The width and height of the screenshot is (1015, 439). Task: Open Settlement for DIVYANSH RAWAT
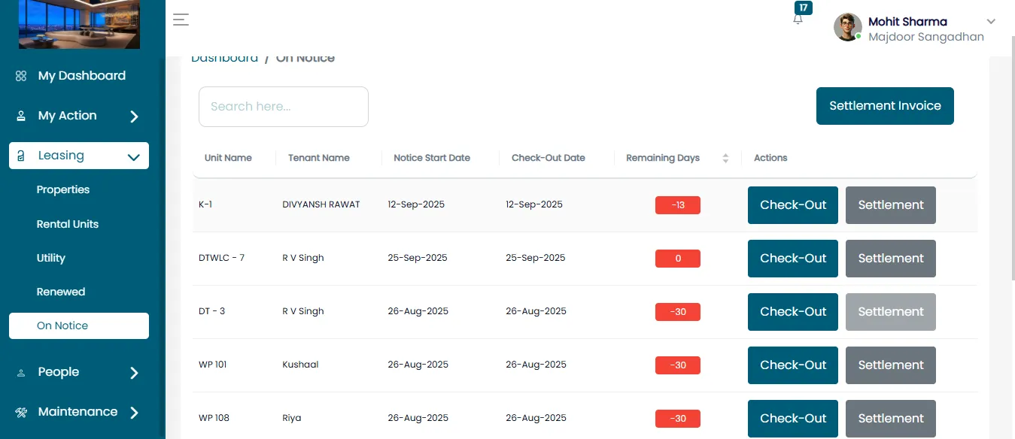[891, 205]
